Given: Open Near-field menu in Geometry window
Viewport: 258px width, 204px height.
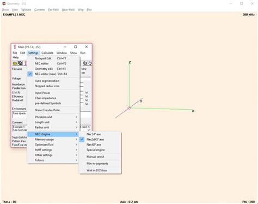Looking at the screenshot, I should pyautogui.click(x=68, y=10).
